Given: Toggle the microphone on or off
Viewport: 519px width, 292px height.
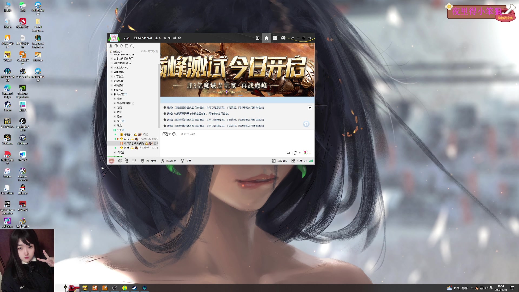Looking at the screenshot, I should [127, 161].
